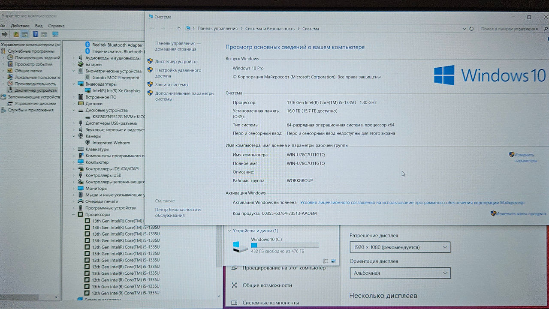Click the up-one-level folder toolbar icon
Viewport: 549px width, 309px height.
tap(16, 34)
